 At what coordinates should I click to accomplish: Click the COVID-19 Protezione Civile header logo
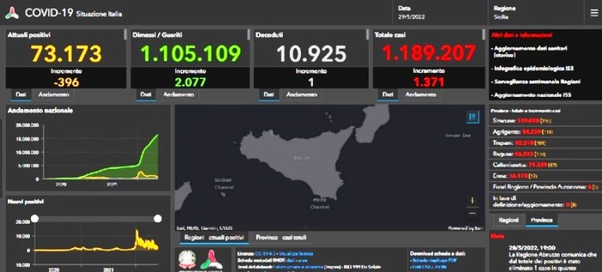click(x=12, y=13)
